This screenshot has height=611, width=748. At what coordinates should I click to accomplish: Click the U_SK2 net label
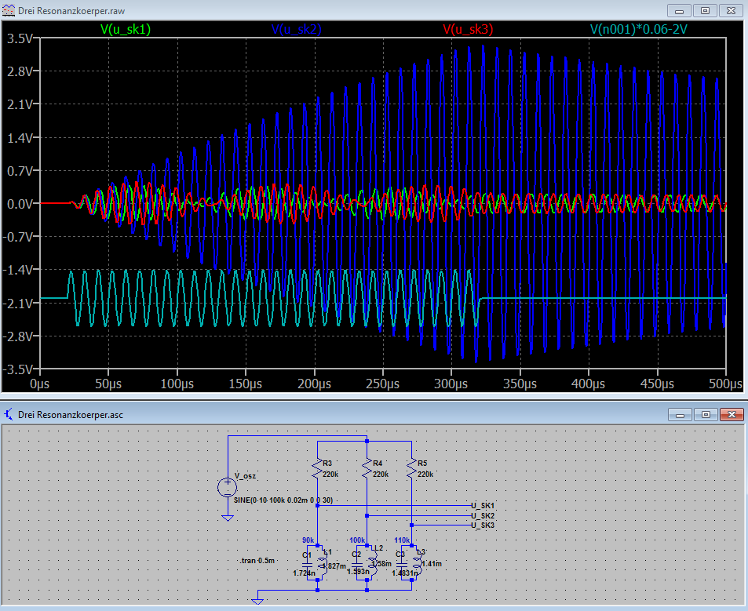pyautogui.click(x=483, y=516)
